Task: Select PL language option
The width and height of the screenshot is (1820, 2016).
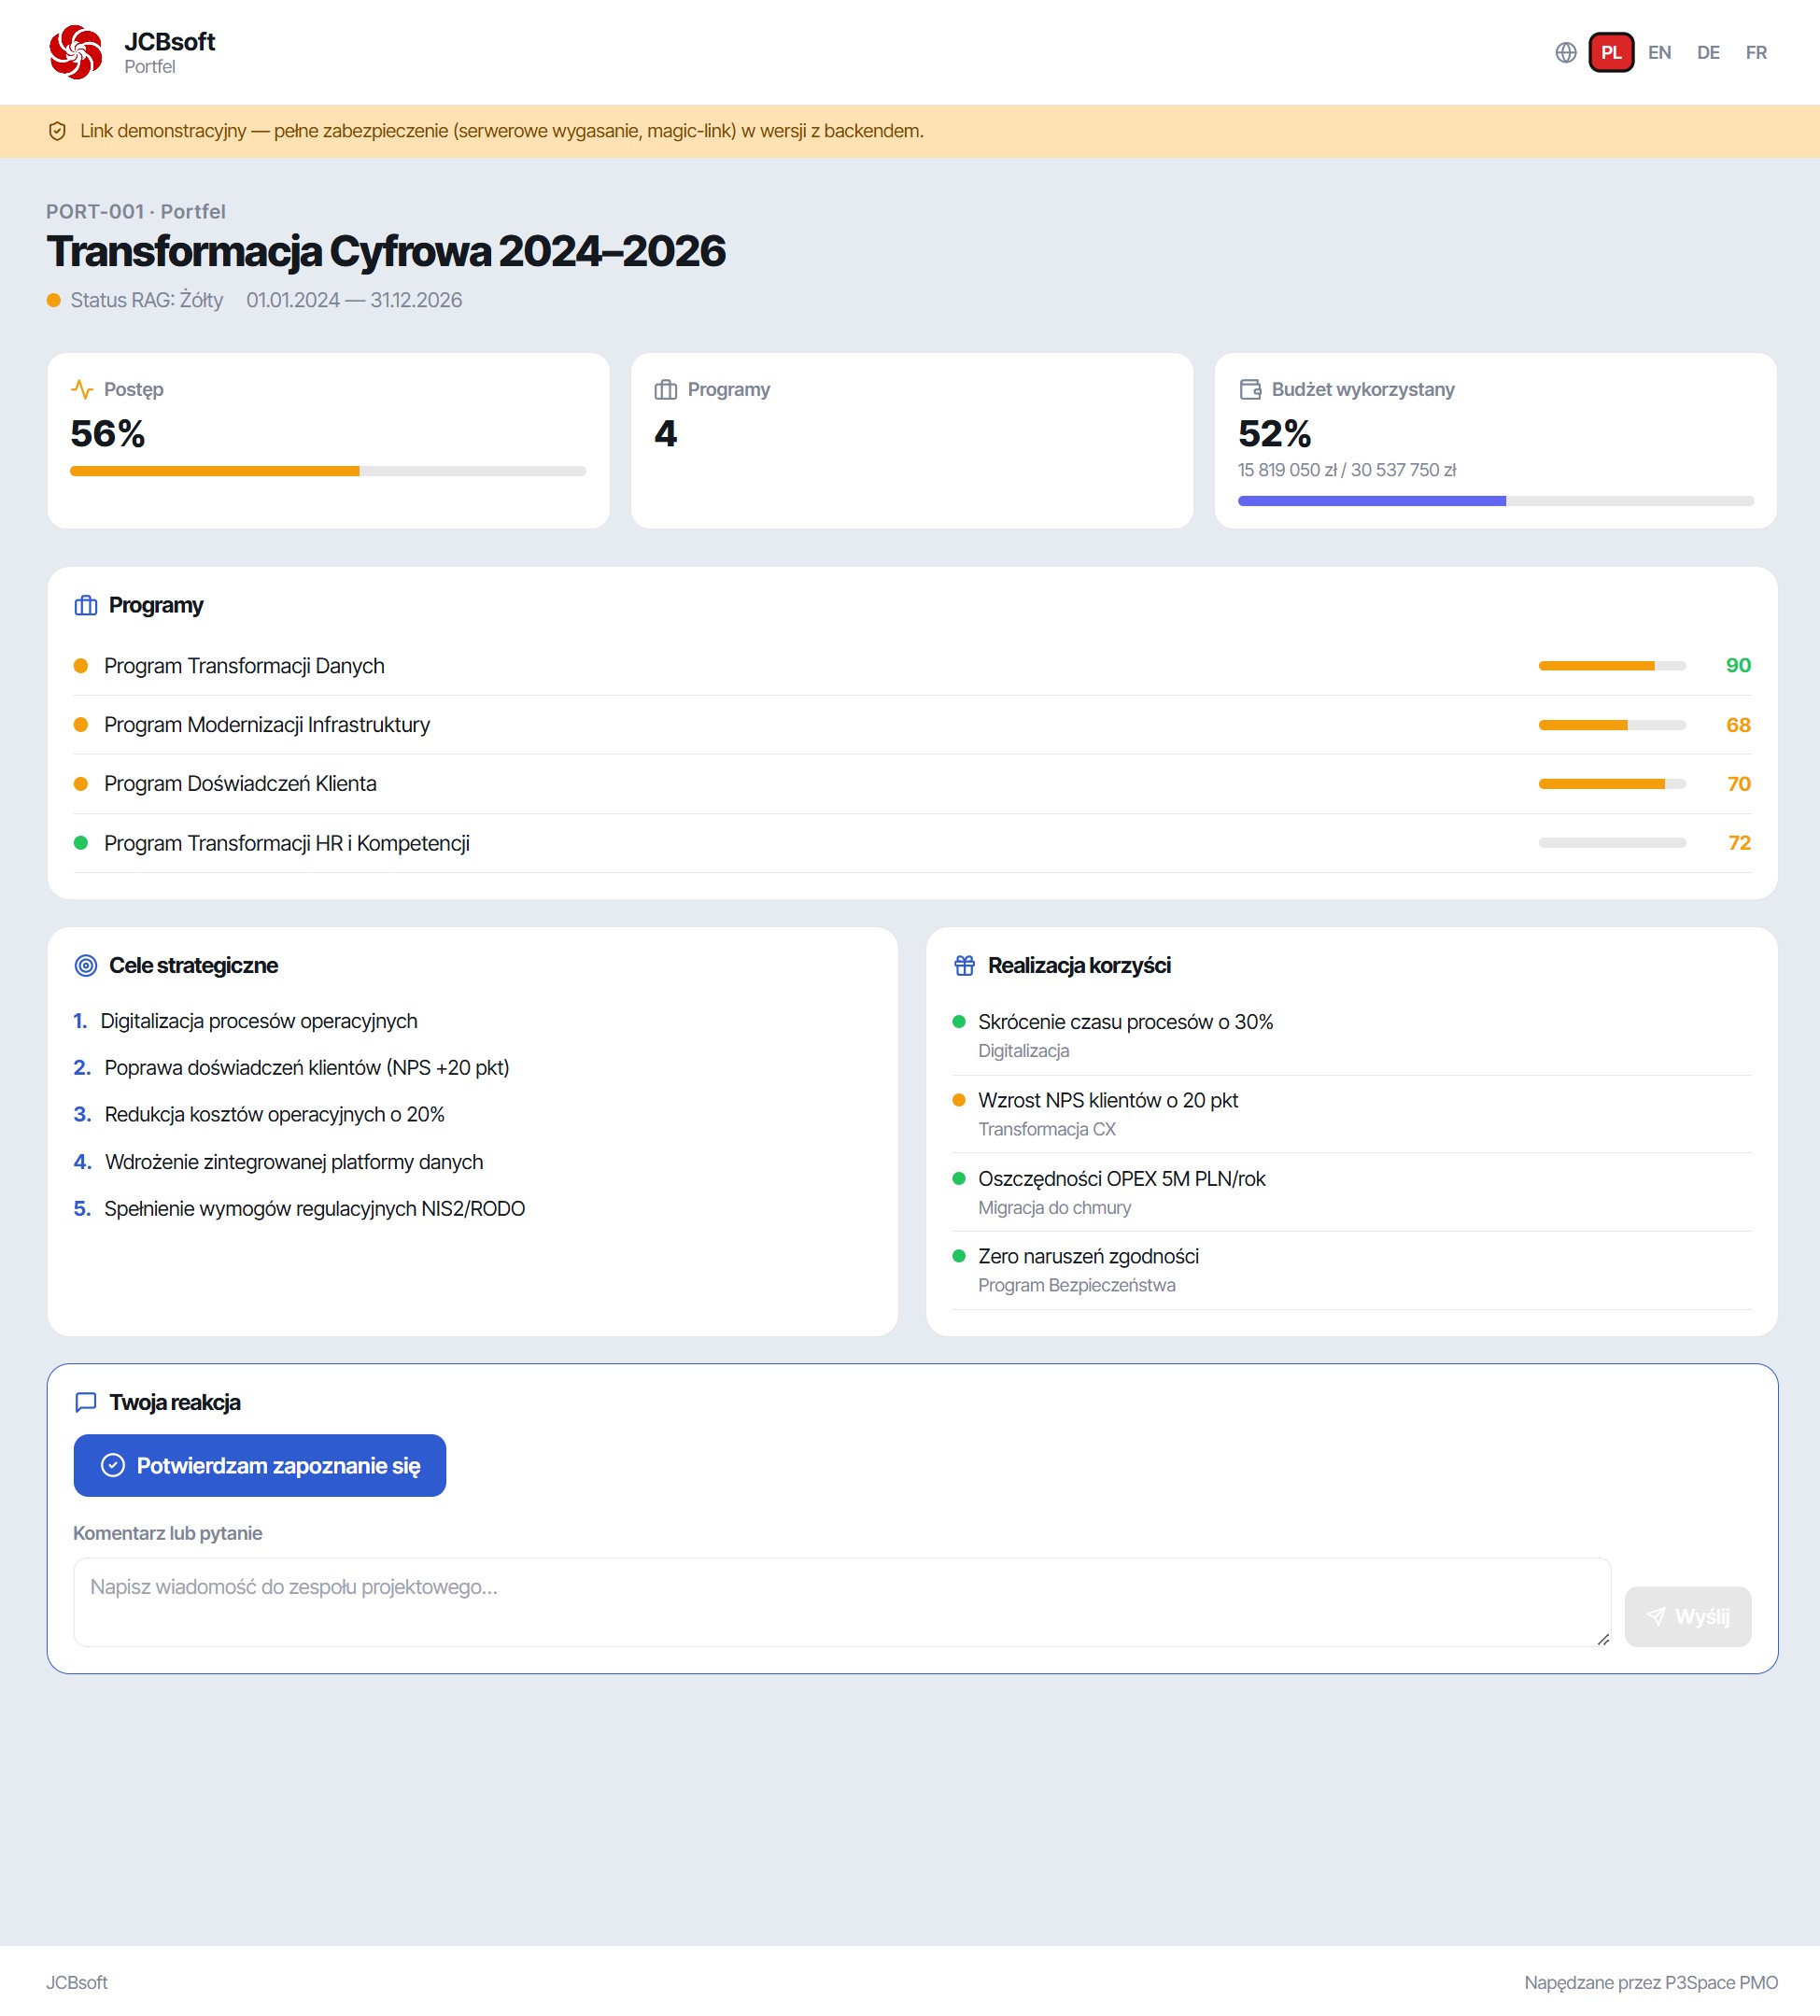Action: (1611, 52)
